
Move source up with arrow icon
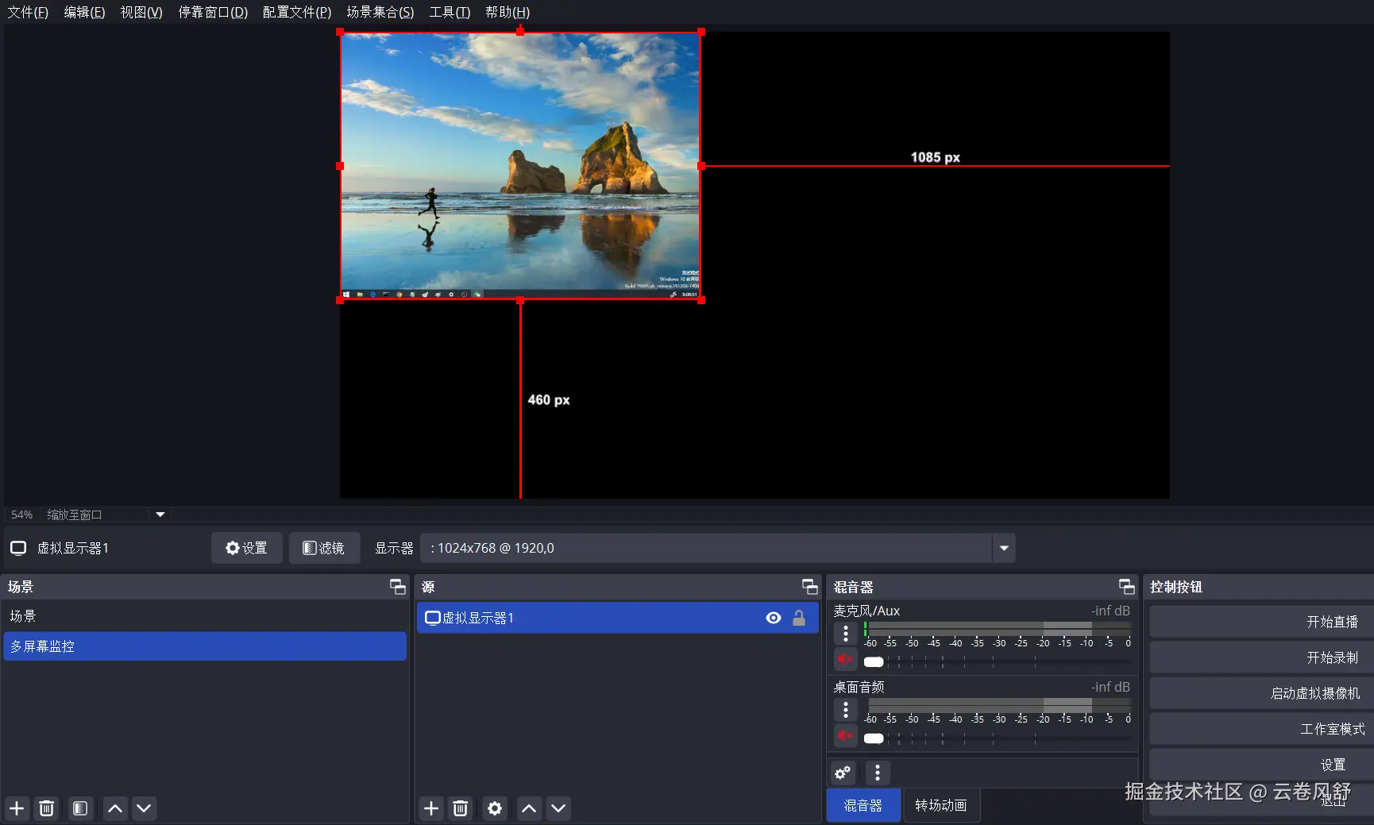529,808
